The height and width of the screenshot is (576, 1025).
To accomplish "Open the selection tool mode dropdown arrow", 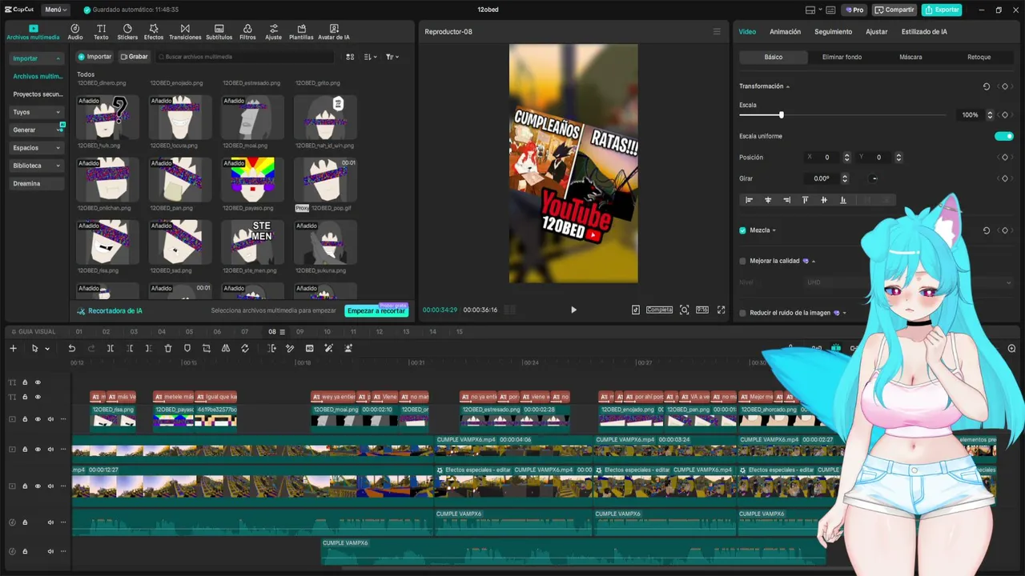I will point(47,349).
